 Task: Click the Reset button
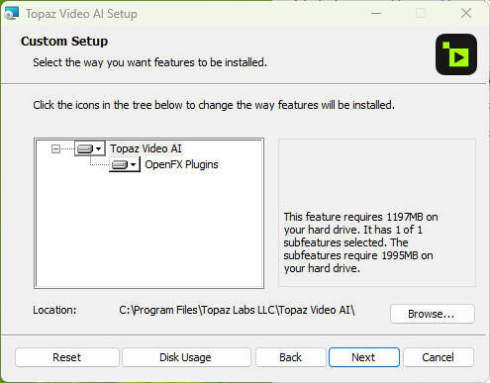(67, 357)
